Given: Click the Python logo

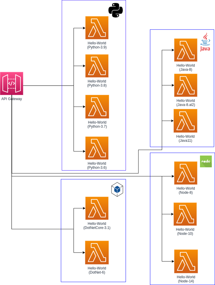Looking at the screenshot, I should (x=115, y=10).
